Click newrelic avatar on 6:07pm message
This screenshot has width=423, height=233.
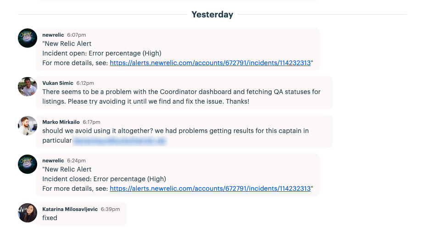coord(28,38)
